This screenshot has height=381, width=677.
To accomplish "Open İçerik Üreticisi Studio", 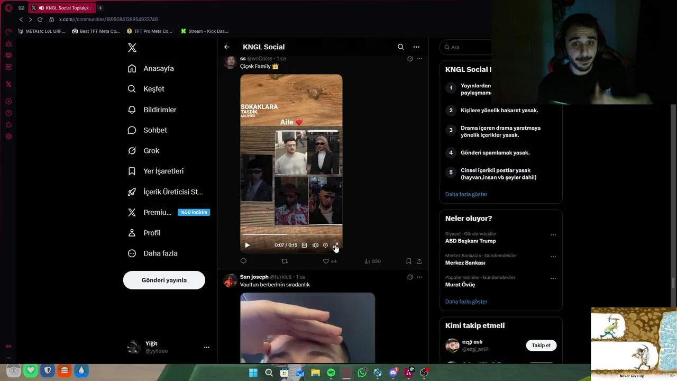I will (x=166, y=192).
